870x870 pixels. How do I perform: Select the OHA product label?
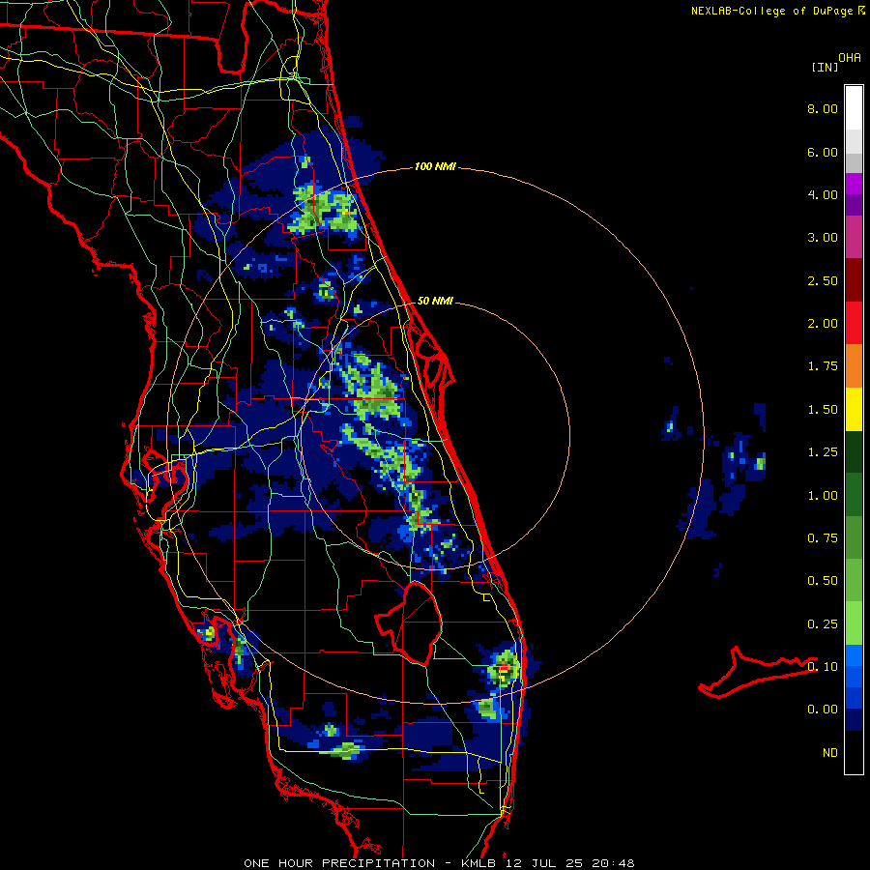(x=850, y=58)
